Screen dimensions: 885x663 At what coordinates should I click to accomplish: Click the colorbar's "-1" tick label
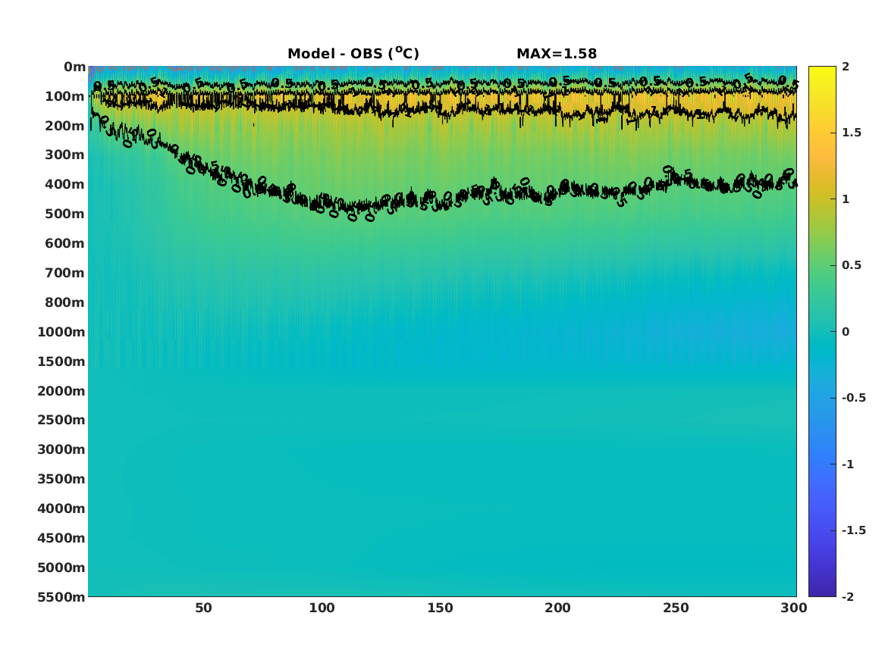coord(848,464)
